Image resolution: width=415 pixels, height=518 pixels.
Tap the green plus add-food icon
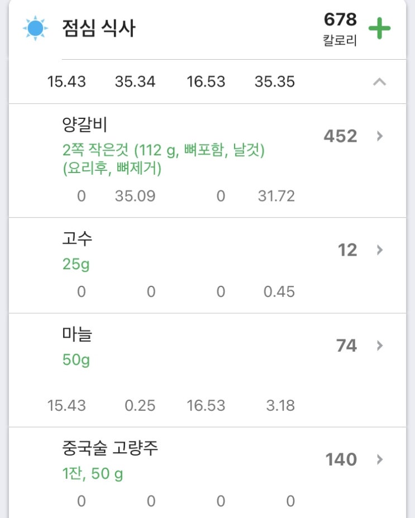point(379,28)
